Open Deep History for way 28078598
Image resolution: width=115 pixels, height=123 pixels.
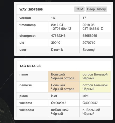tap(96, 9)
